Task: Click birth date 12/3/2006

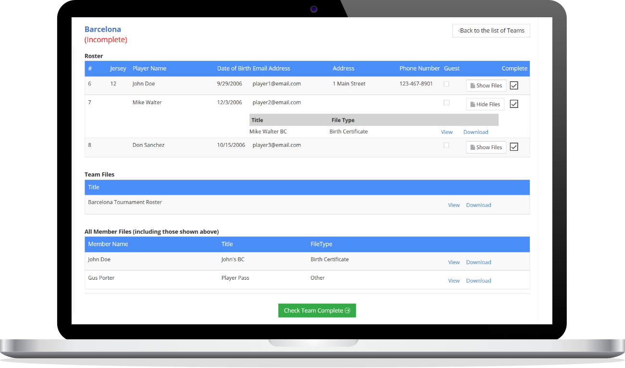Action: point(230,103)
